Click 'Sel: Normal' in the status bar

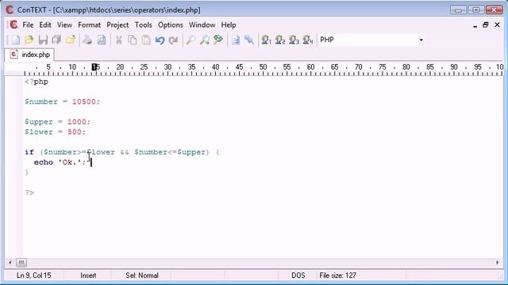click(142, 275)
